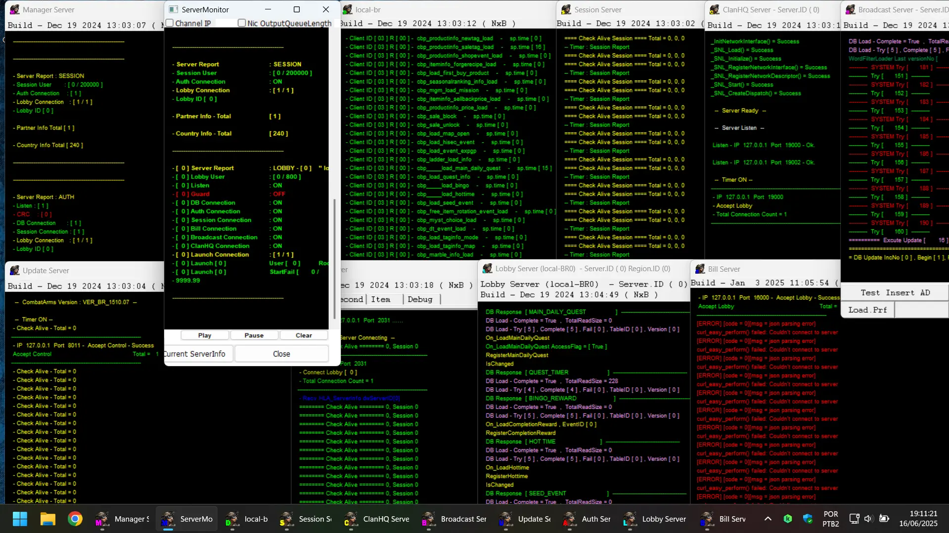Image resolution: width=949 pixels, height=533 pixels.
Task: Click Pause button in ServerMonitor
Action: pos(254,335)
